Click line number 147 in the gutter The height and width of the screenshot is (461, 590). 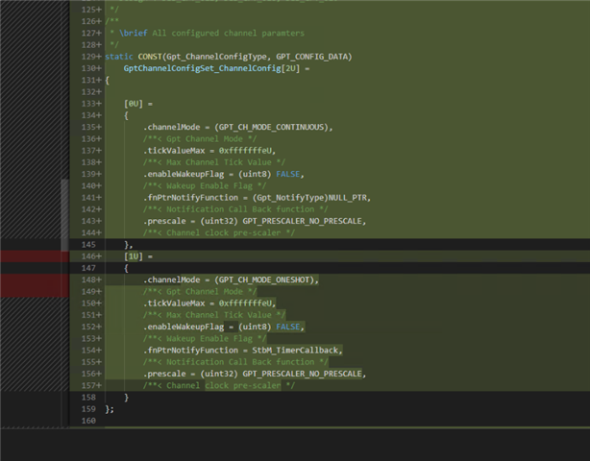point(88,268)
